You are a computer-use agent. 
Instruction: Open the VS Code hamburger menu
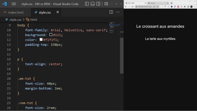pos(14,4)
